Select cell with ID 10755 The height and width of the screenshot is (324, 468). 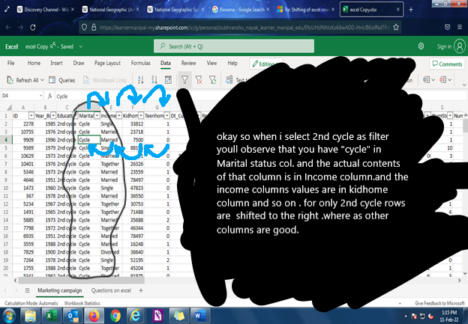coord(23,132)
